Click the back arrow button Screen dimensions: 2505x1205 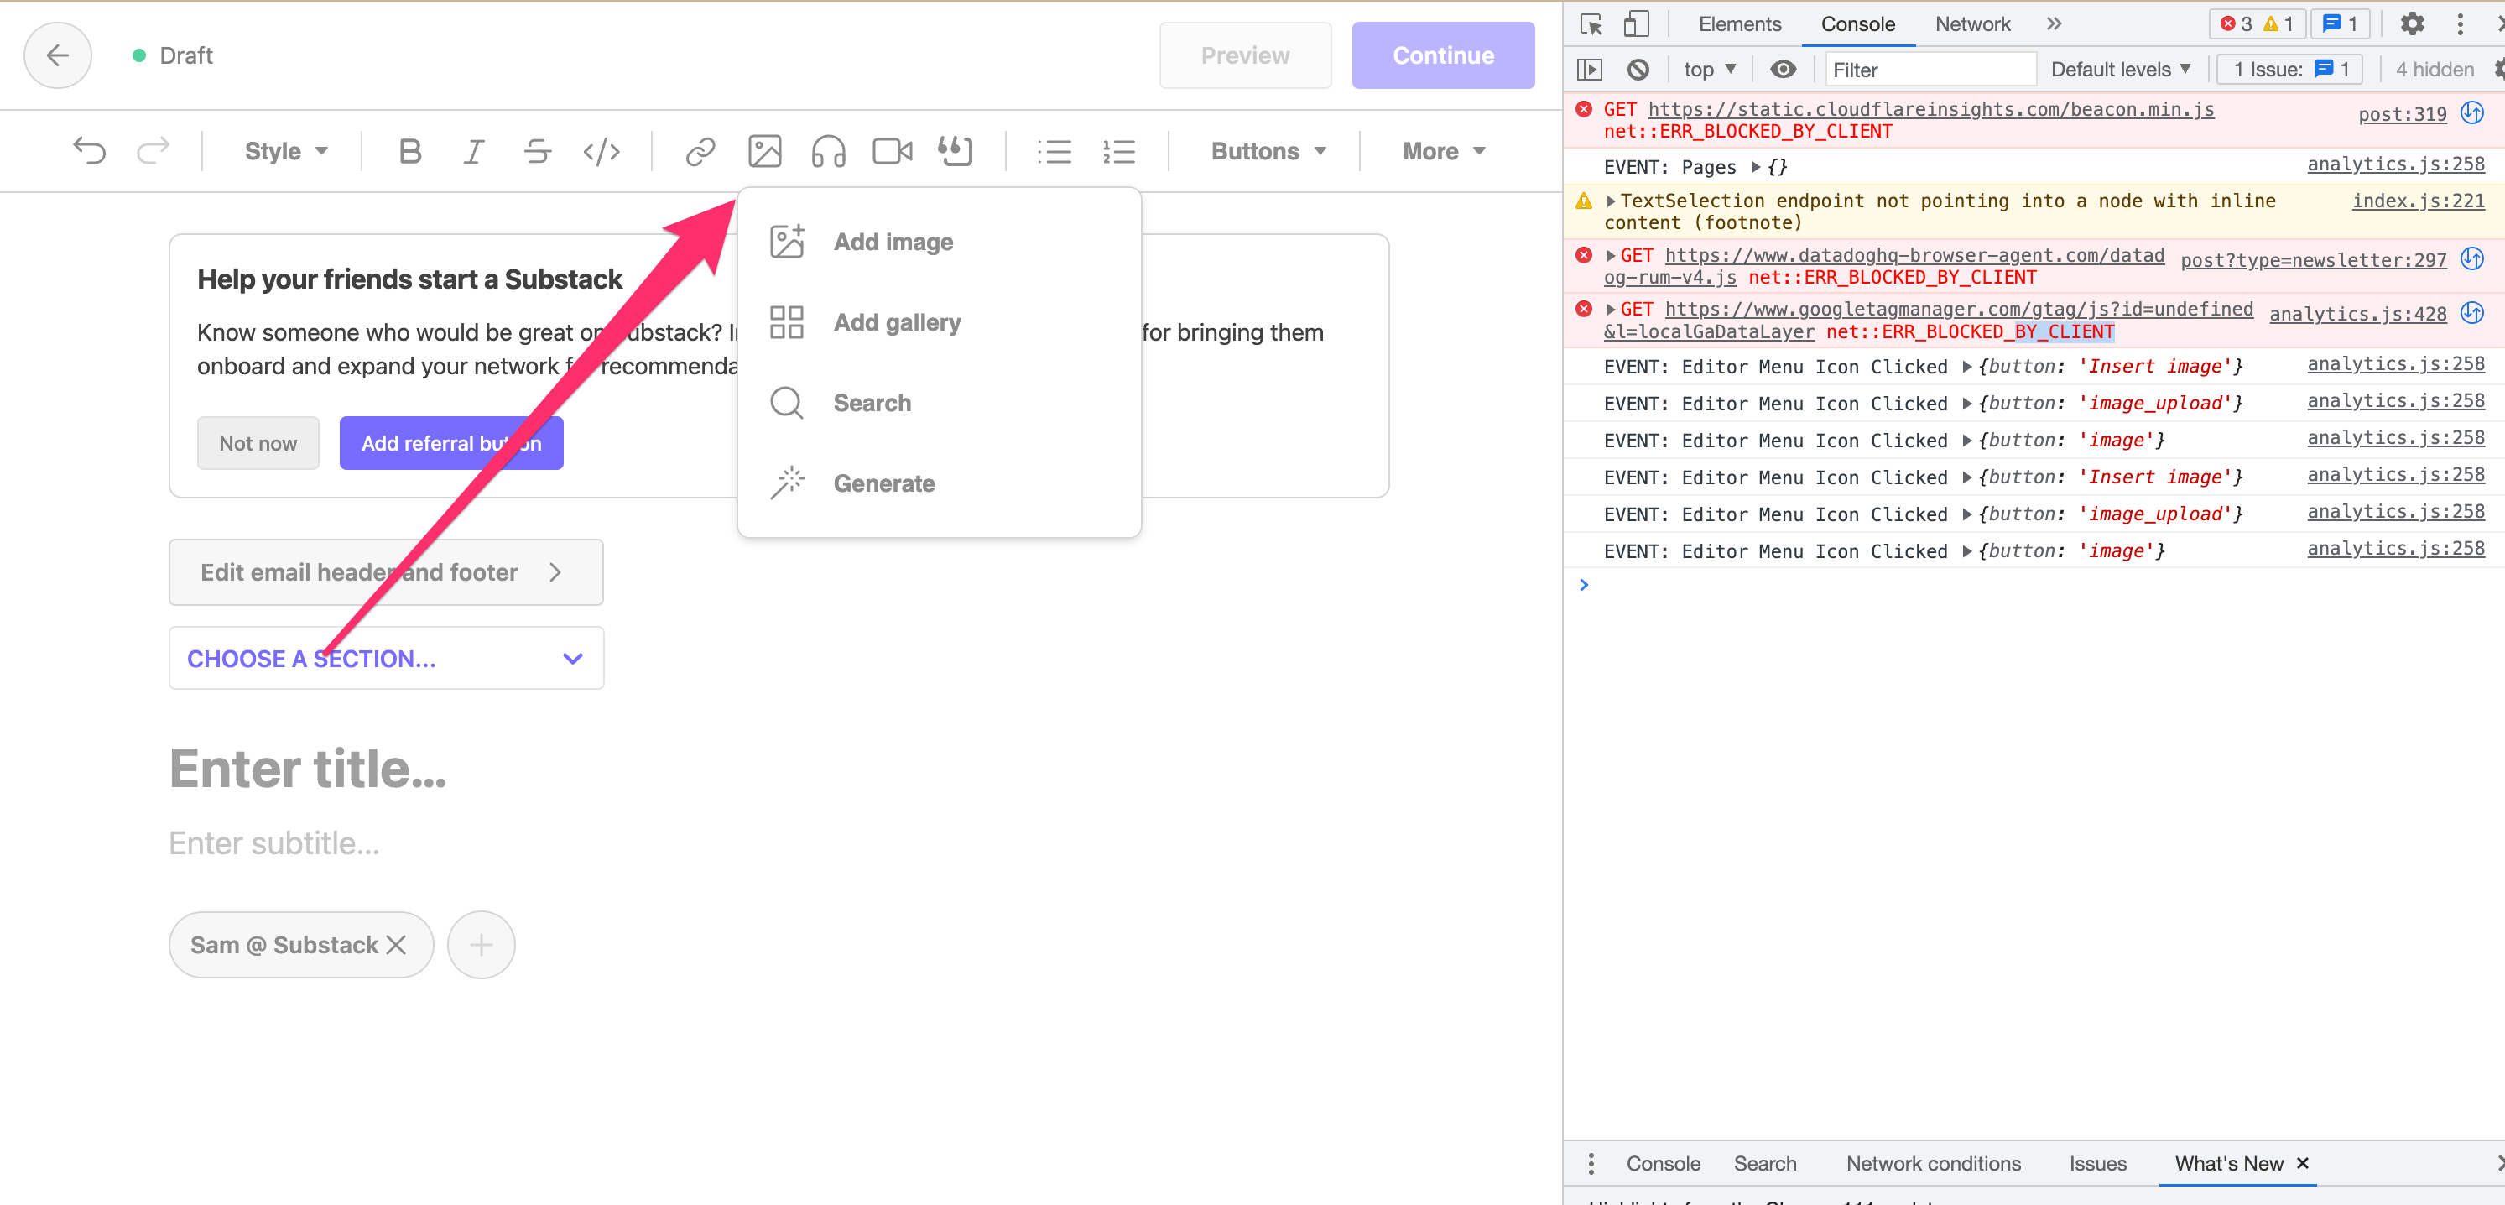pyautogui.click(x=59, y=55)
